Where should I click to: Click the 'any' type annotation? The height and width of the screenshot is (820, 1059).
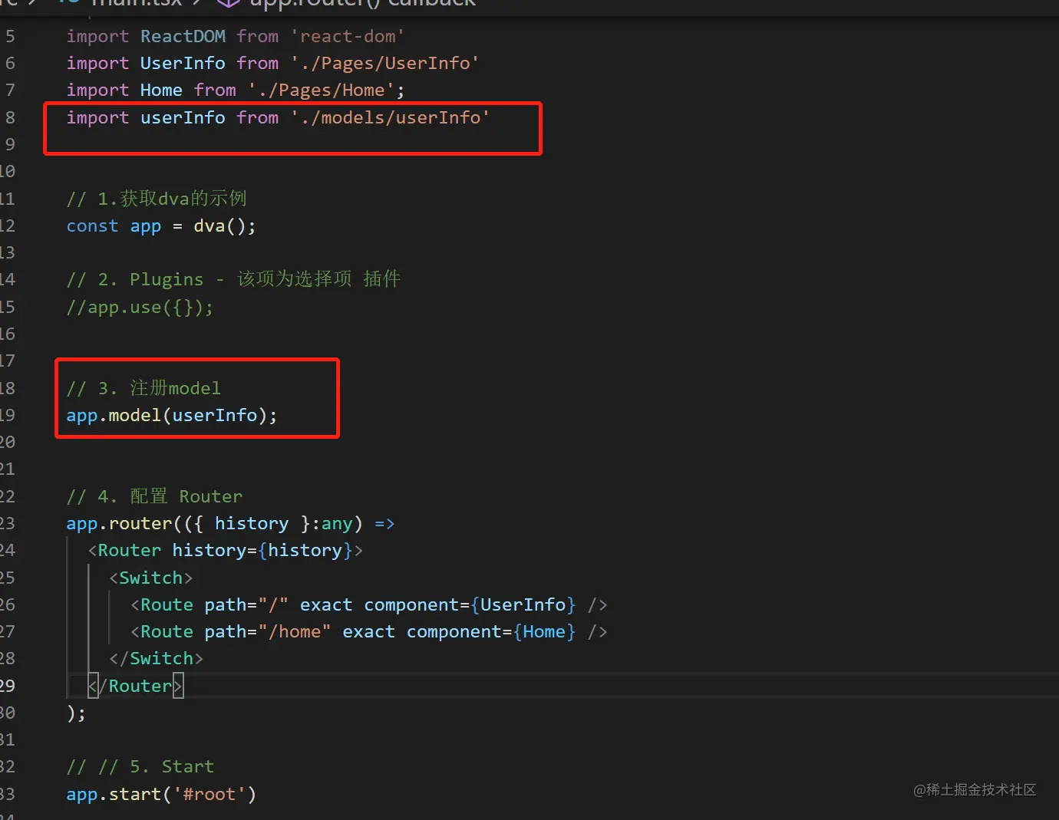[337, 523]
